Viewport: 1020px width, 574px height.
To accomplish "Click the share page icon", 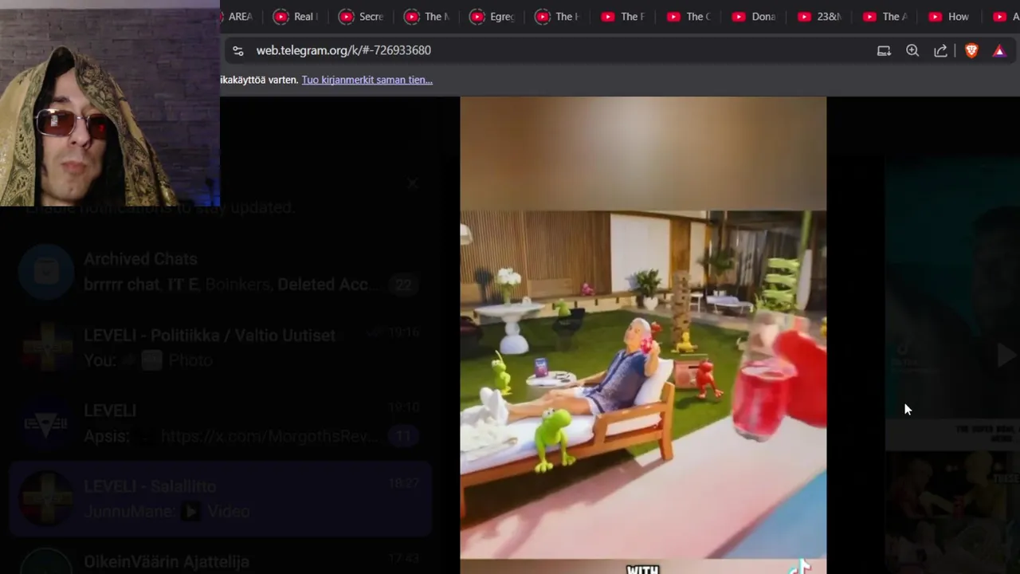I will [941, 50].
